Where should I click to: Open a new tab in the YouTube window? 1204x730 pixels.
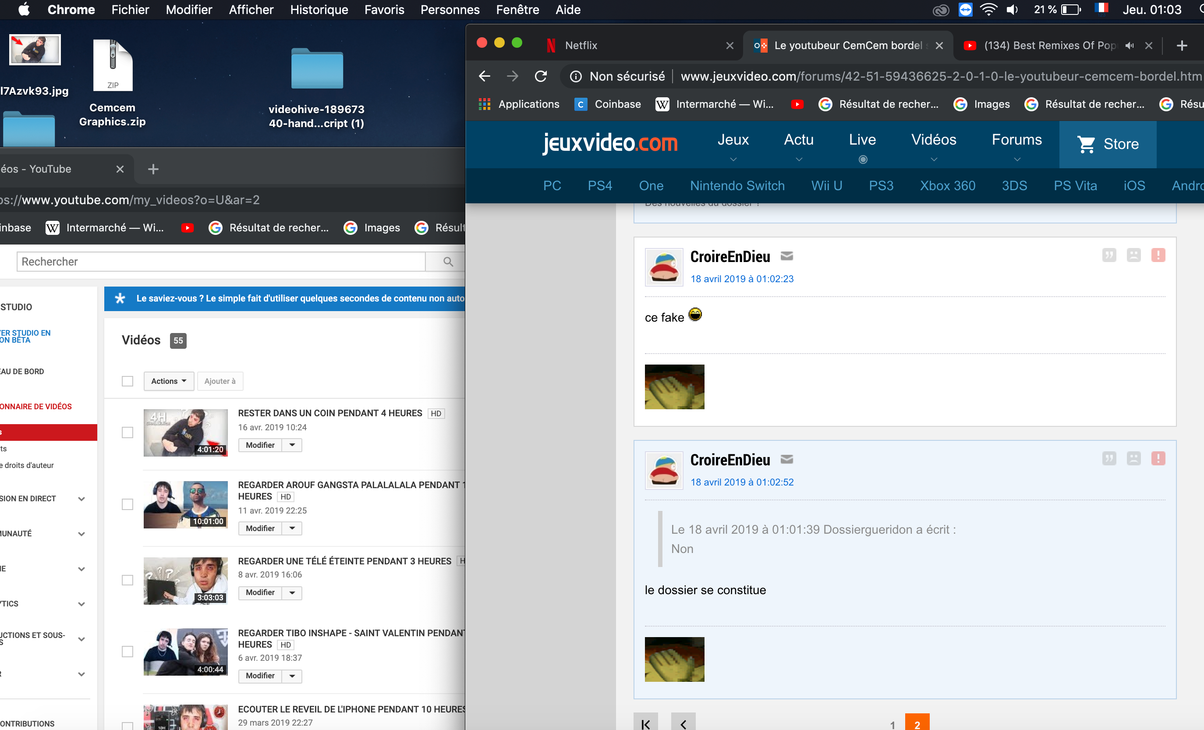(x=153, y=169)
